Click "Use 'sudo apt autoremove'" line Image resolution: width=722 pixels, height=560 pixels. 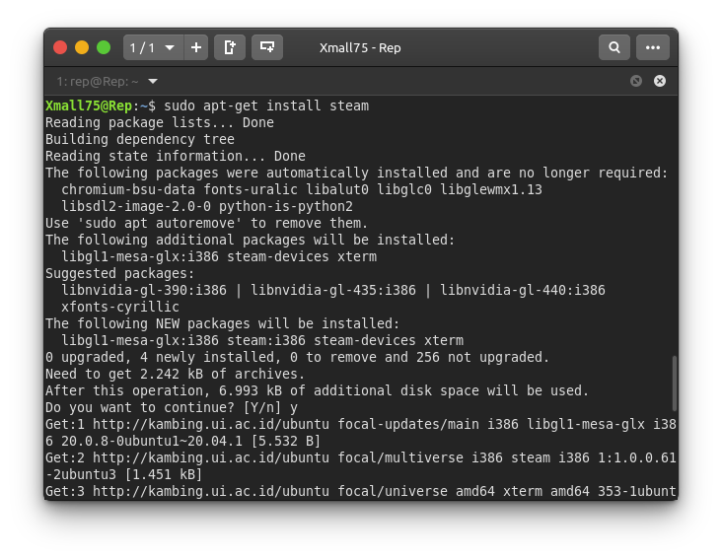(206, 223)
